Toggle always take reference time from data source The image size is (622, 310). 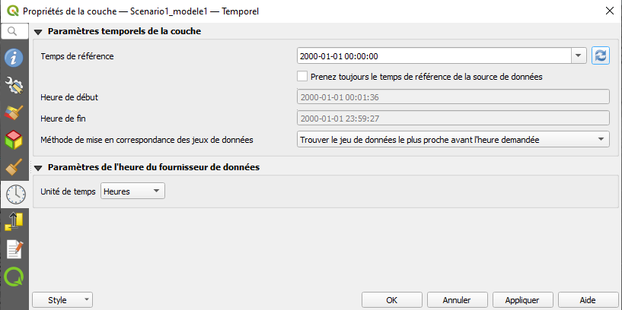(302, 77)
